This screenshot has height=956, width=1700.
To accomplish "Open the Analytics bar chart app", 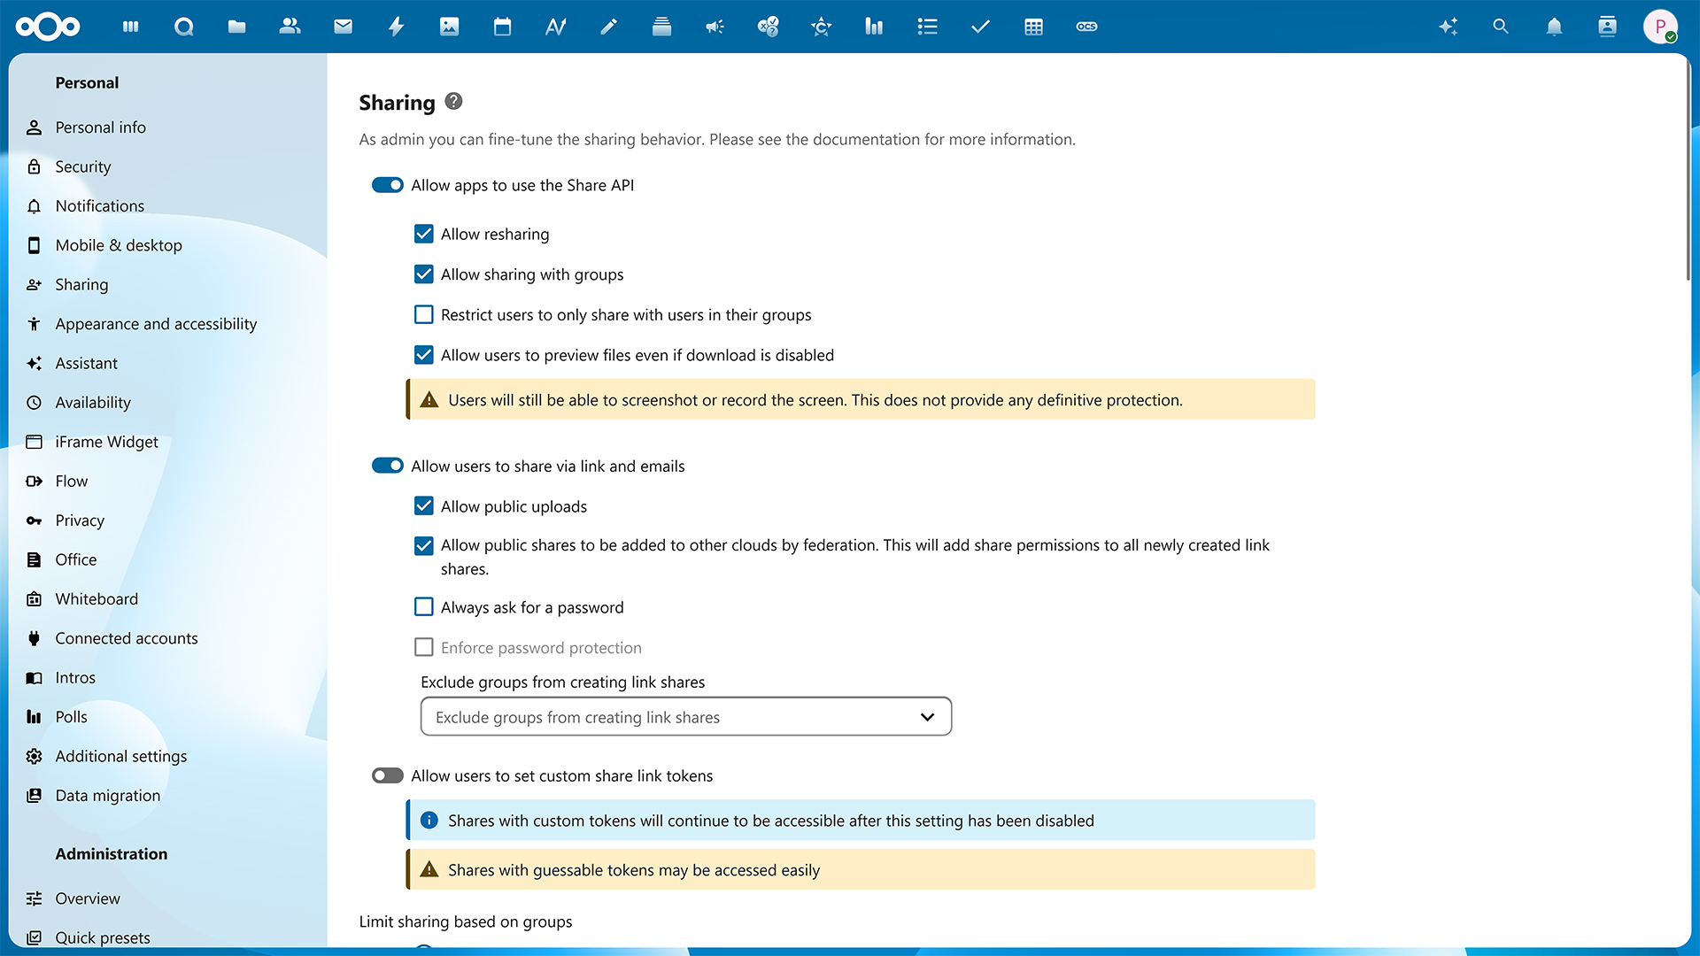I will (874, 27).
